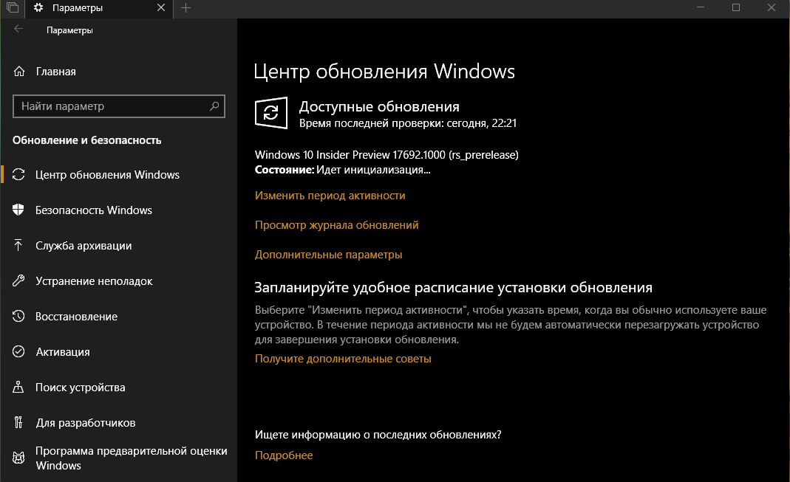Image resolution: width=790 pixels, height=482 pixels.
Task: Click the Найти параметр search field
Action: tap(111, 106)
